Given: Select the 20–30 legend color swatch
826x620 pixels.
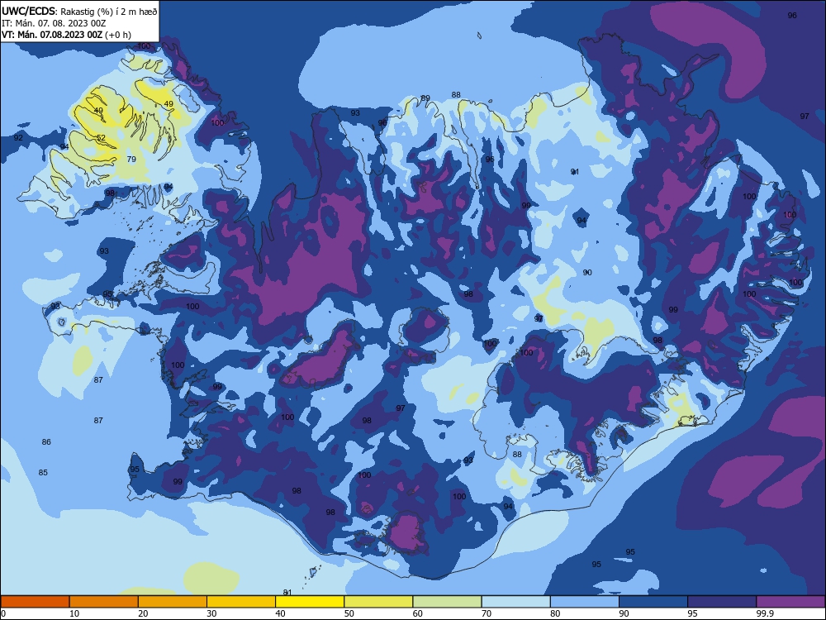Looking at the screenshot, I should (x=173, y=602).
